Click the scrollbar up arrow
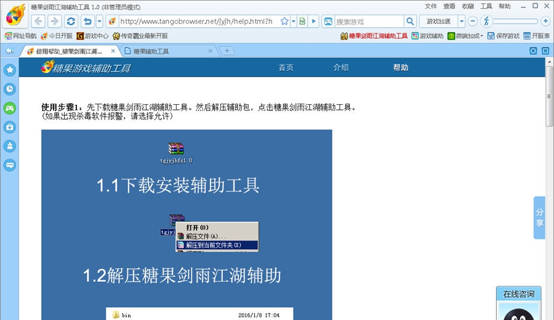The width and height of the screenshot is (554, 320). click(x=549, y=62)
